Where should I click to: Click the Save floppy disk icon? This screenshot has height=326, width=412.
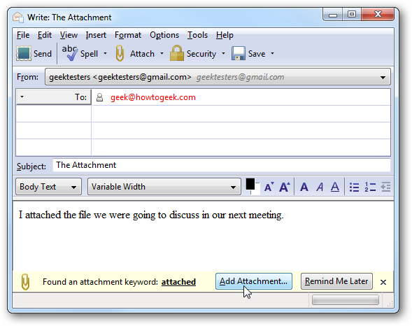[x=239, y=53]
